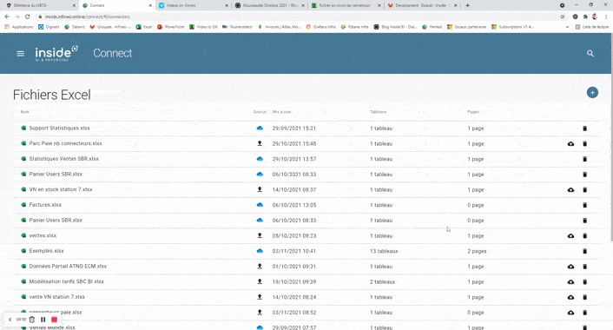
Task: Switch to the Videos on Vimeo tab
Action: [194, 5]
